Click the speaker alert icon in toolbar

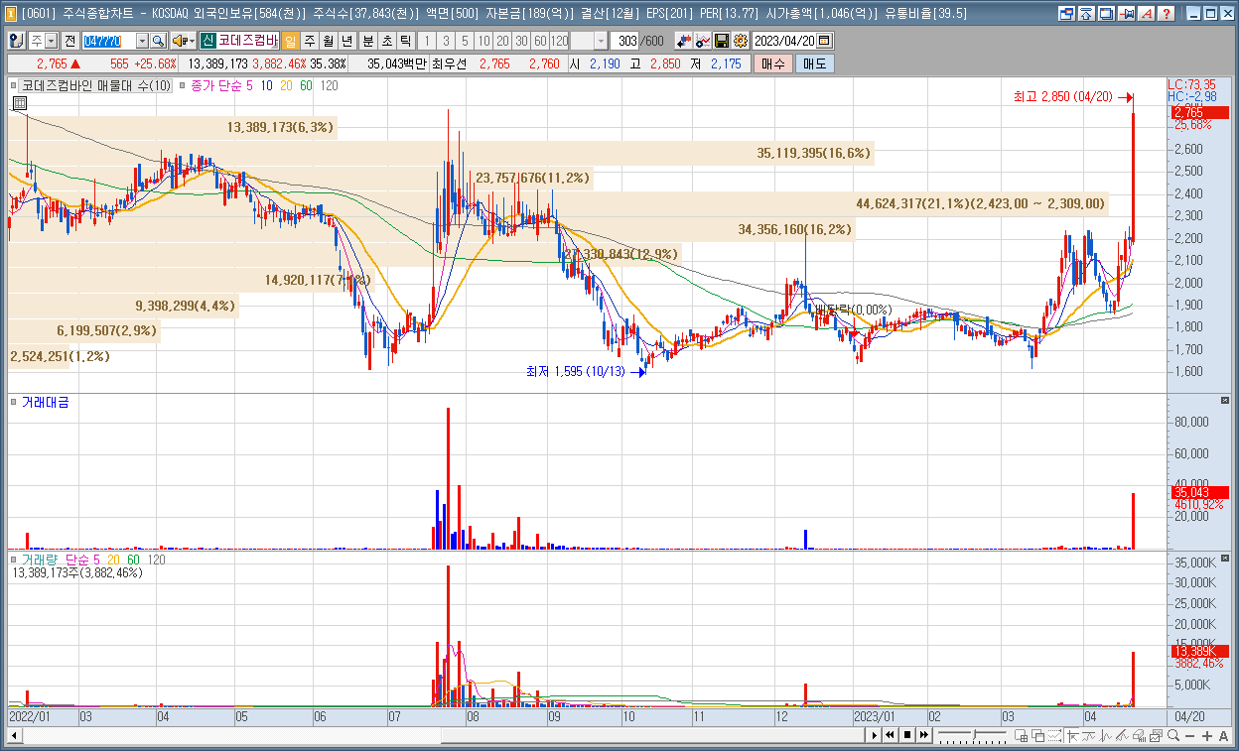coord(179,41)
